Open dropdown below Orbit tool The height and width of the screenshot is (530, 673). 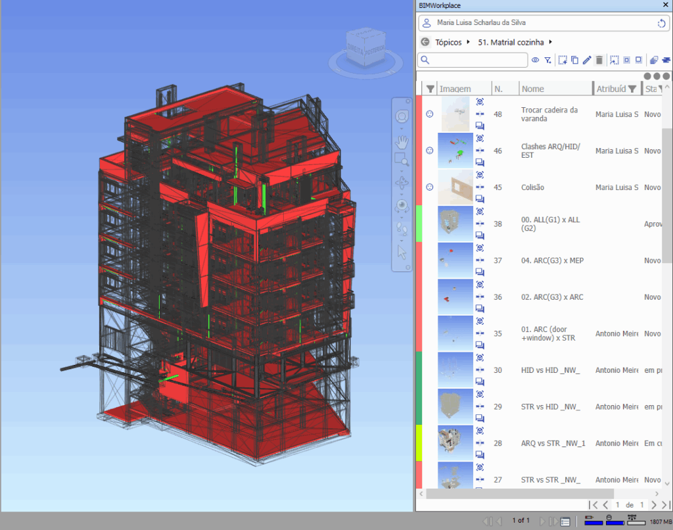pyautogui.click(x=402, y=194)
